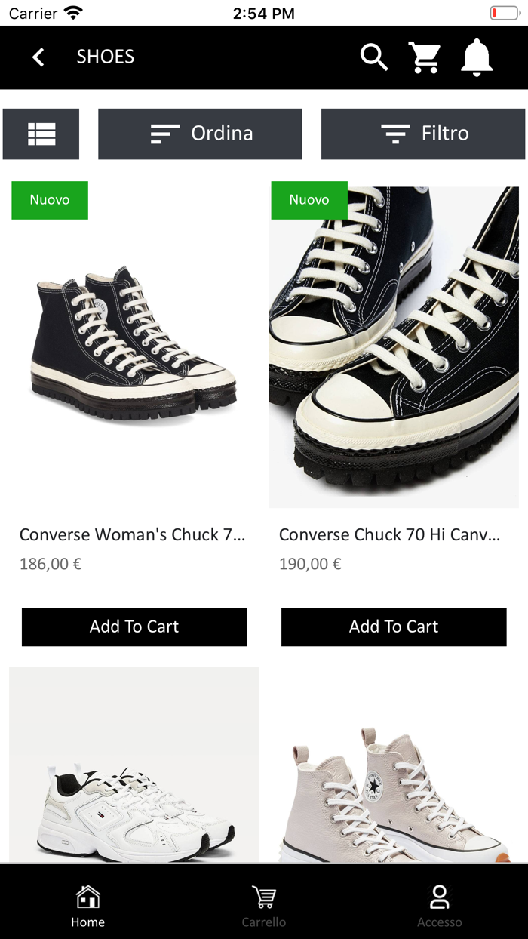Add Converse Chuck 70 Hi Canvas to cart
The image size is (528, 939).
(394, 627)
